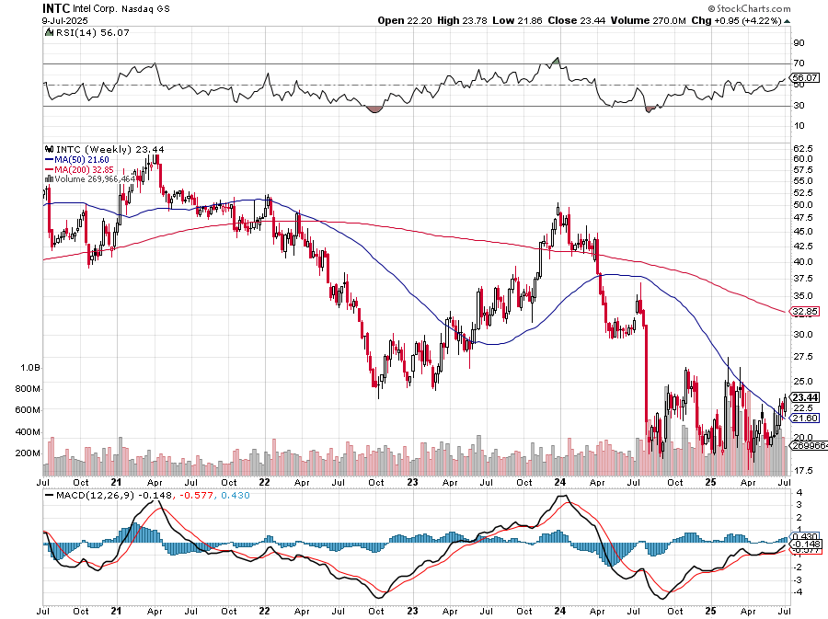Click the 'Open 22.20' value
The width and height of the screenshot is (828, 619).
tap(405, 20)
